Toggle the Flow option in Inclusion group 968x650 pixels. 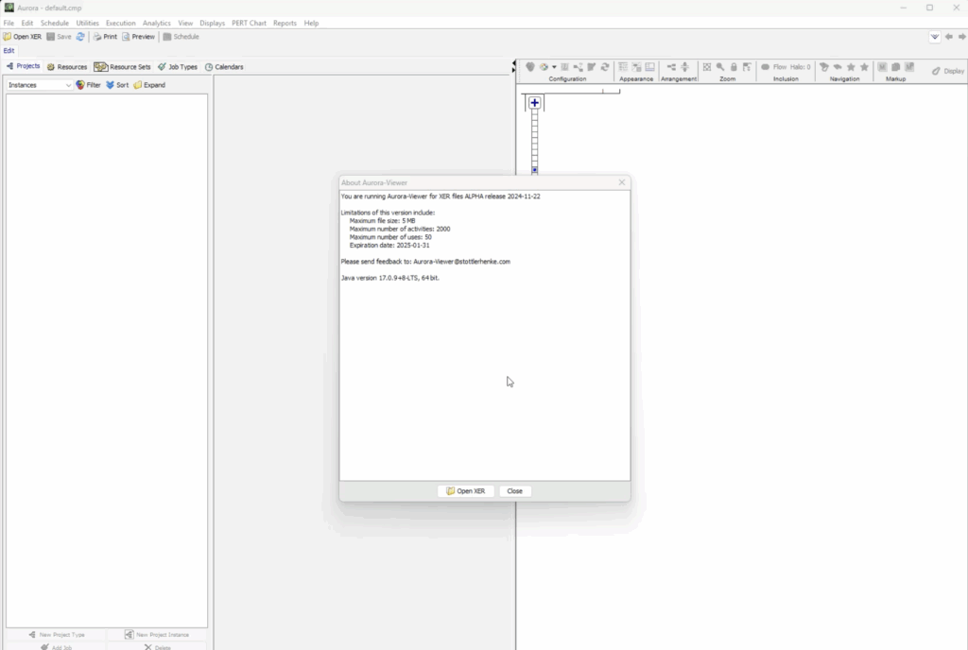(x=773, y=67)
